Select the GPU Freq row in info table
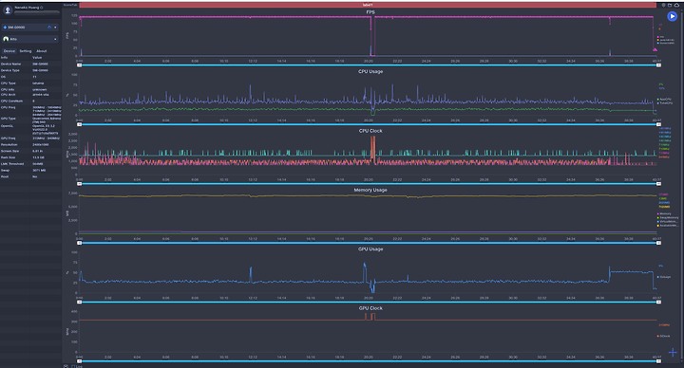Screen dimensions: 684x368 click(30, 138)
